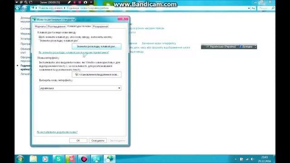Switch to the Формати tab

point(40,27)
